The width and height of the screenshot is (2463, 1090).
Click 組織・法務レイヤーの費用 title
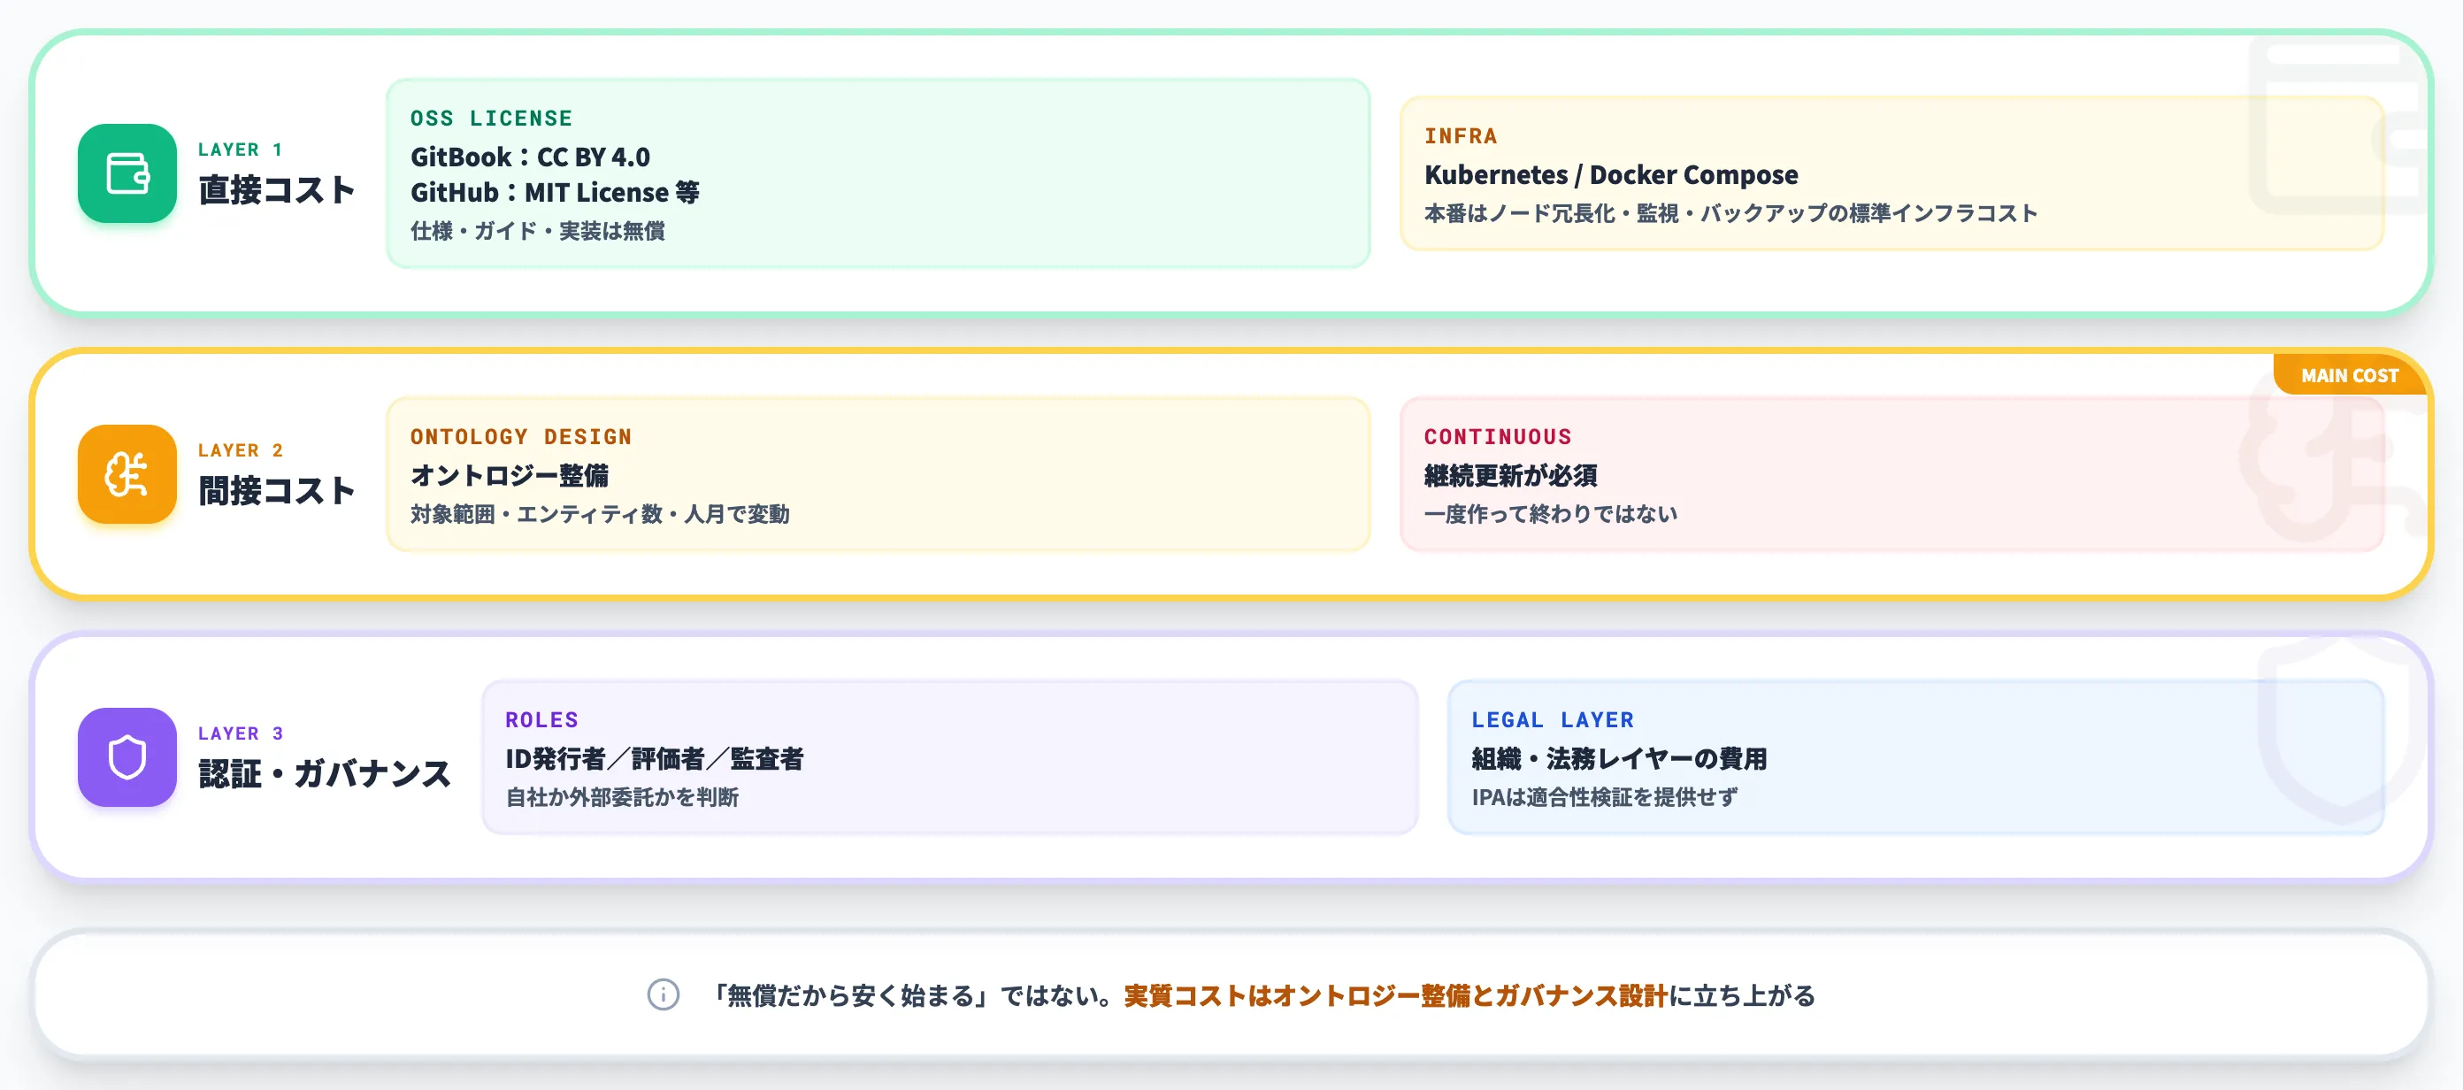1619,758
